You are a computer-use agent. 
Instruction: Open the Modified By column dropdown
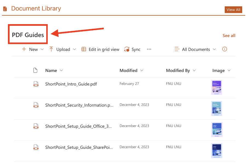pyautogui.click(x=194, y=70)
